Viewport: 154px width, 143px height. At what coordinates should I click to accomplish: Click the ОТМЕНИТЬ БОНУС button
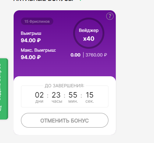coord(65,120)
